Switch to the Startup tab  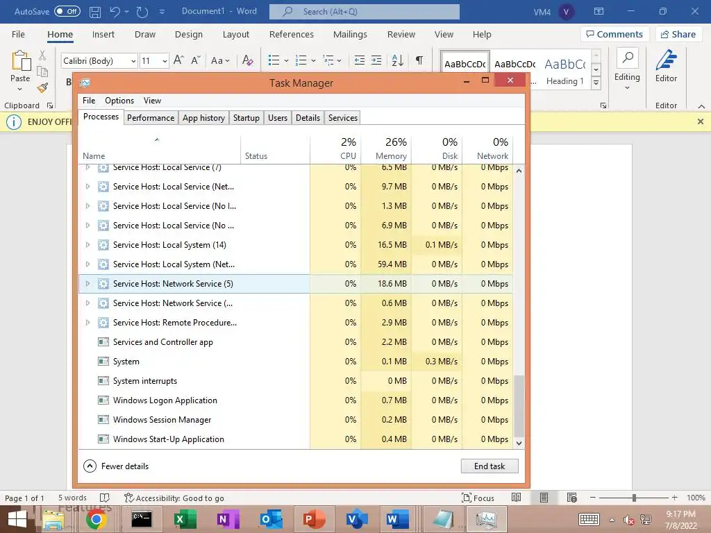pyautogui.click(x=246, y=118)
